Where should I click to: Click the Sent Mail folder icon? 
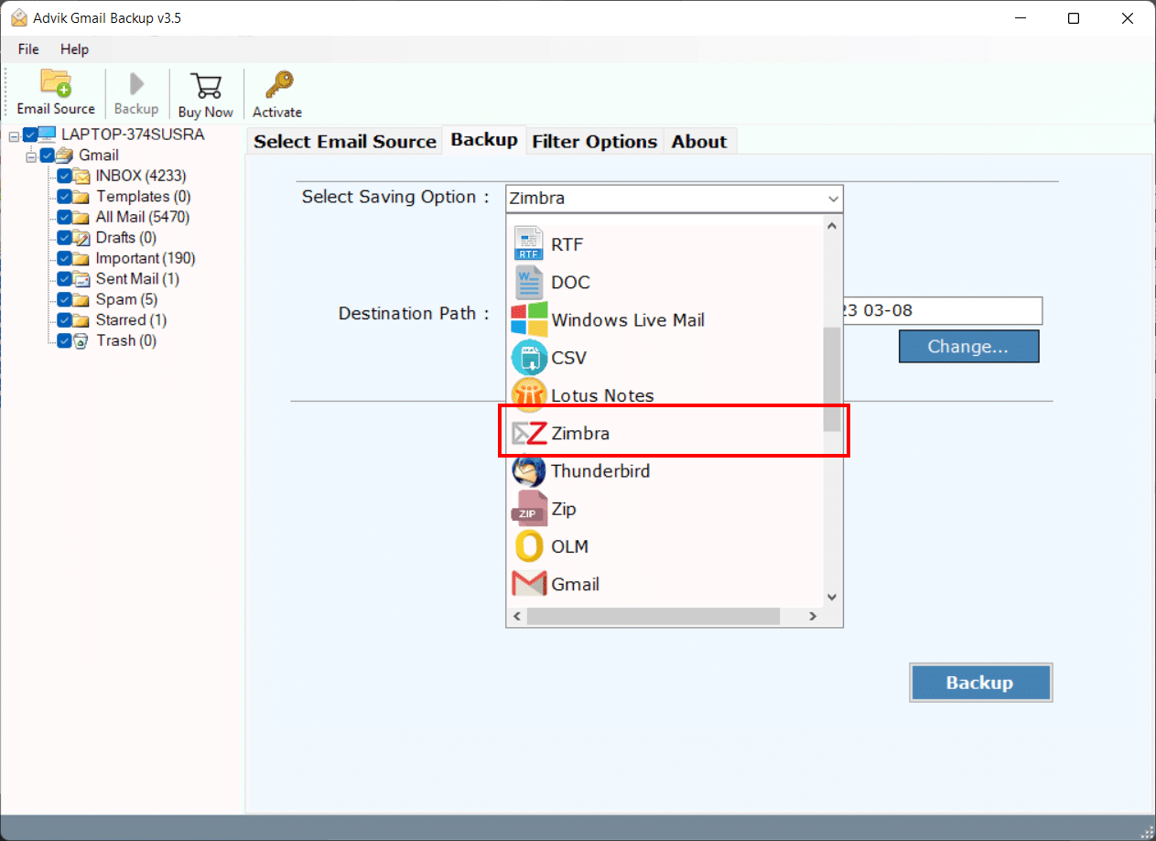(81, 279)
